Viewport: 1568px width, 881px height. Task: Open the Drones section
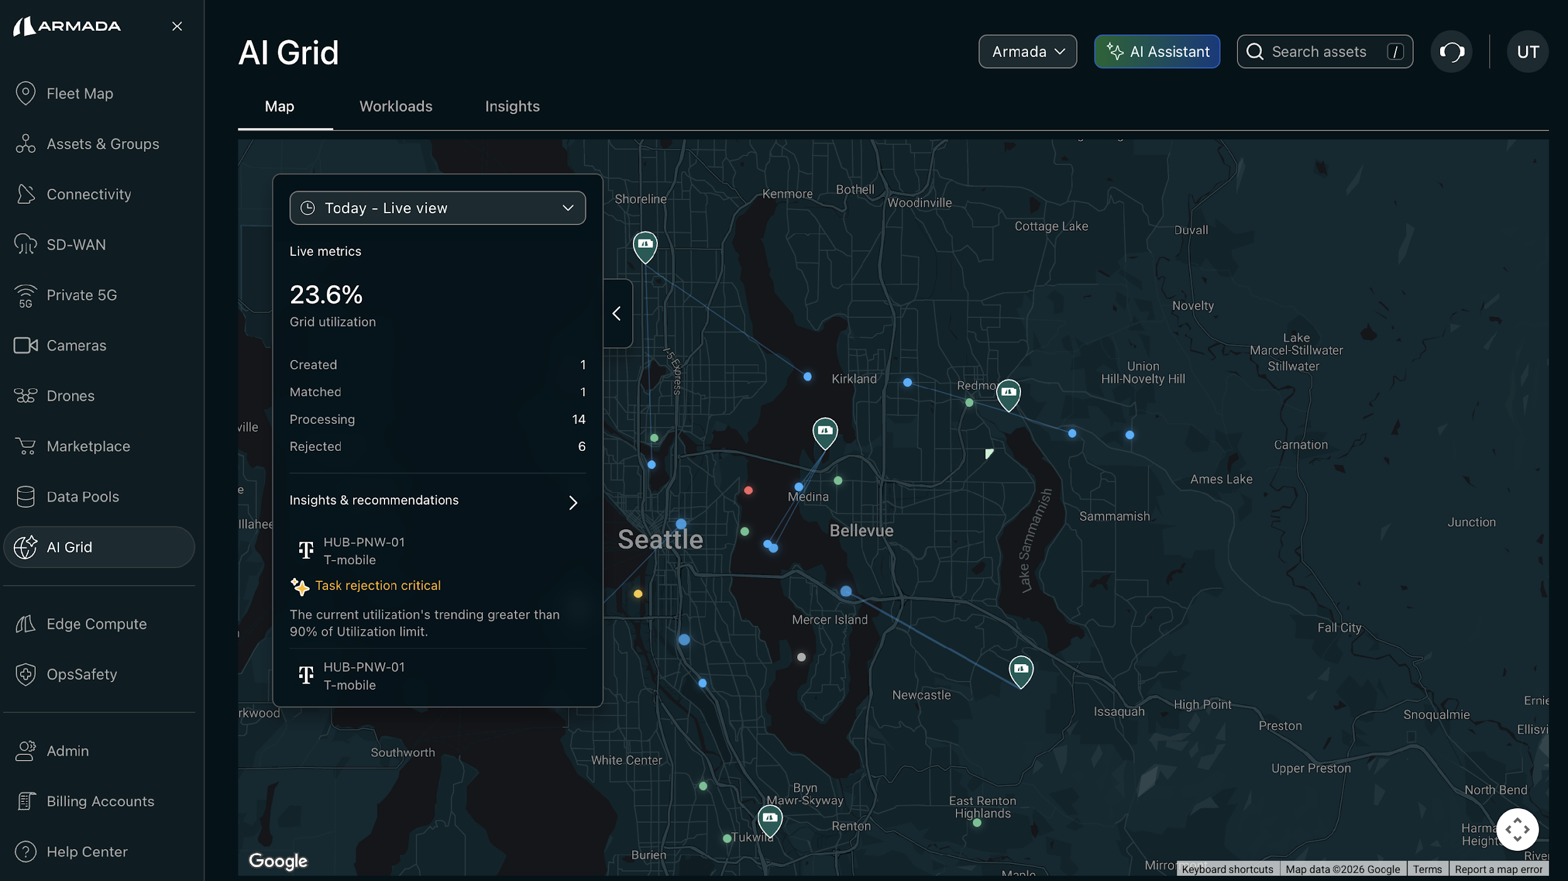(70, 396)
